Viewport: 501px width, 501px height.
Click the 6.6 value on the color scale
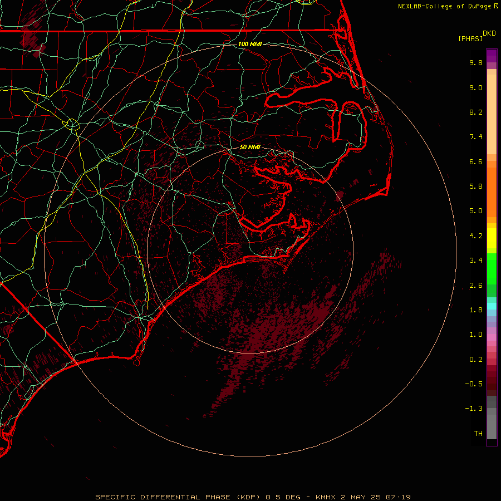(x=476, y=161)
